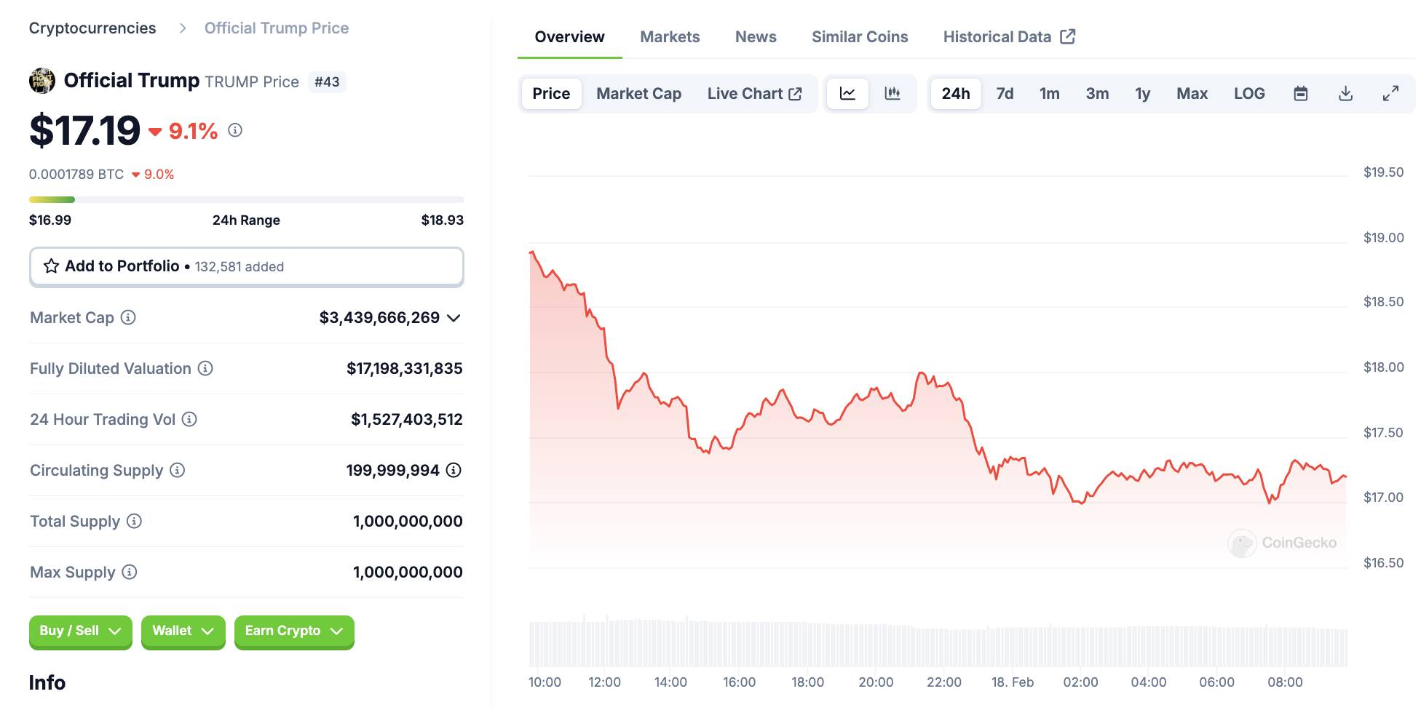Screen dimensions: 1421x710
Task: Click the 1,000,000,000 Max Supply value
Action: coord(408,572)
